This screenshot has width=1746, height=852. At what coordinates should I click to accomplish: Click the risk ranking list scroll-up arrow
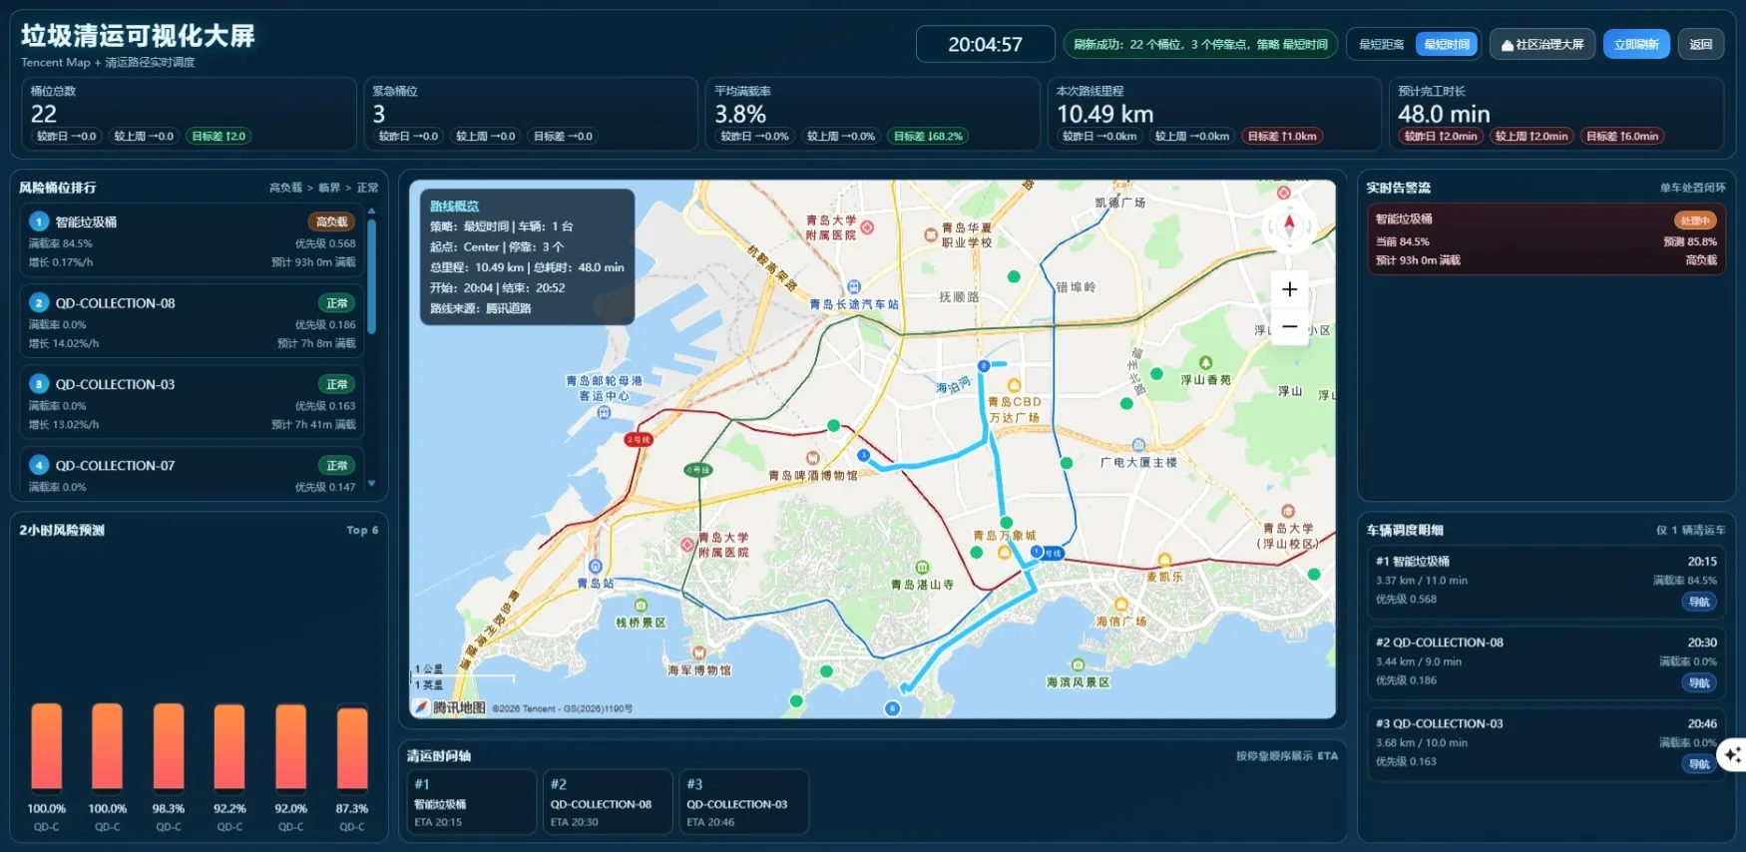pos(371,211)
